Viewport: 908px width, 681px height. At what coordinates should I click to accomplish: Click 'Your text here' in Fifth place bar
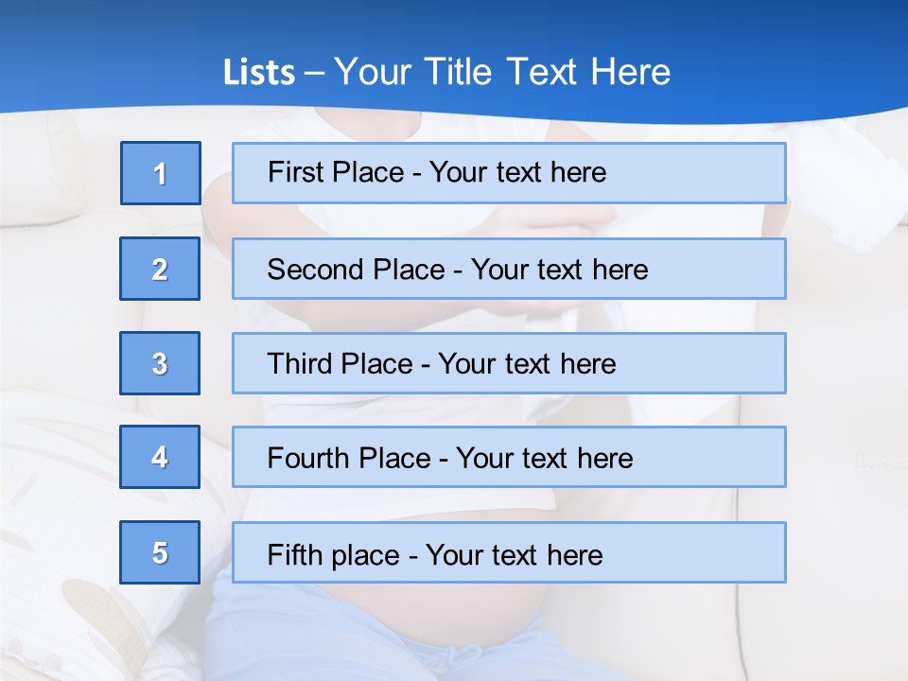tap(514, 554)
